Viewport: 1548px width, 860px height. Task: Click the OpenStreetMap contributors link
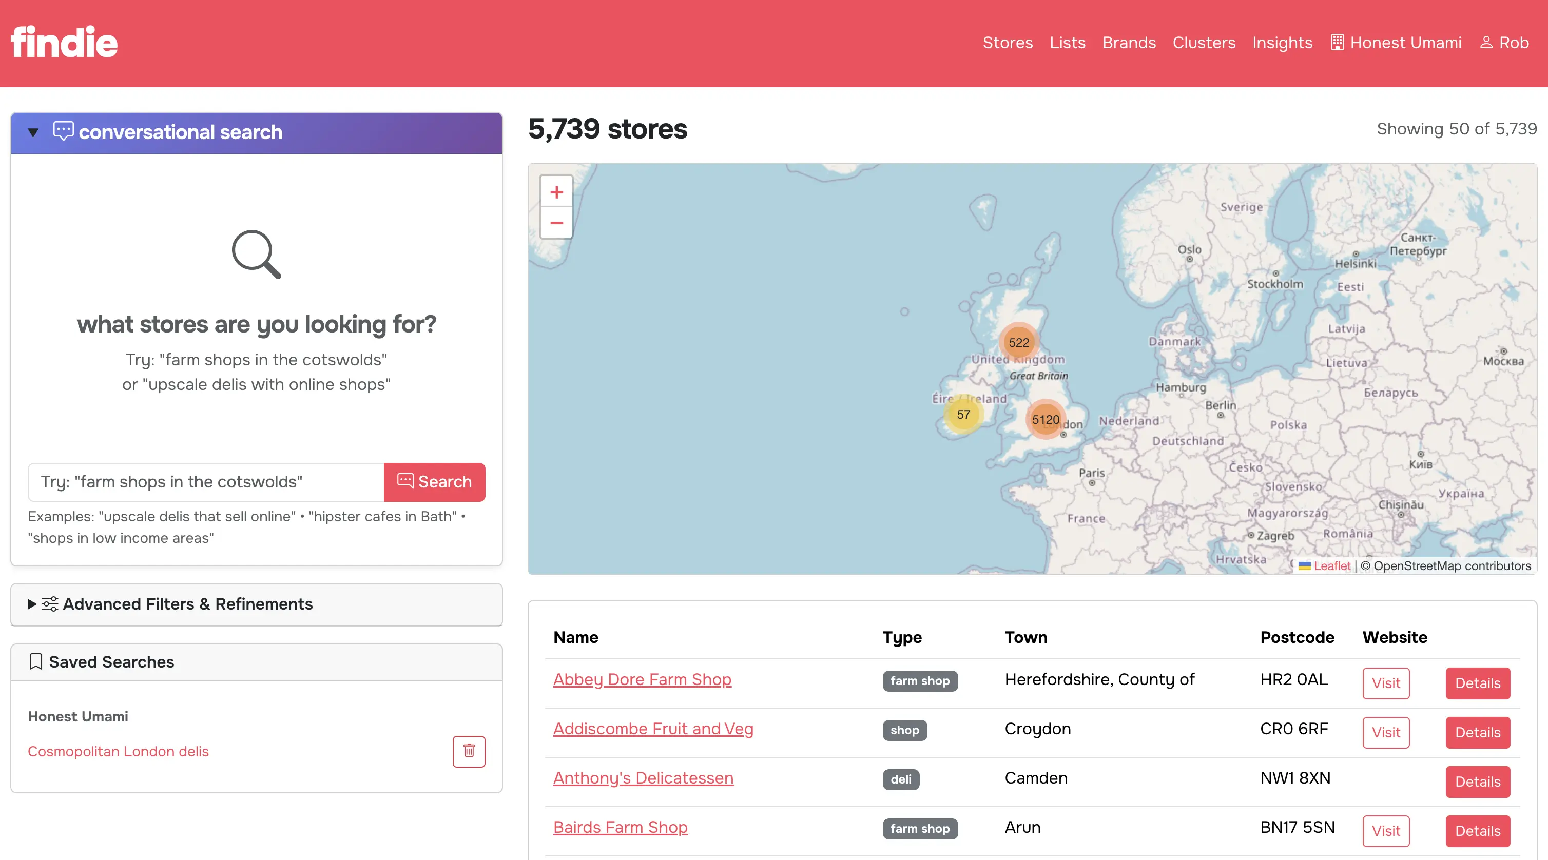(1450, 565)
